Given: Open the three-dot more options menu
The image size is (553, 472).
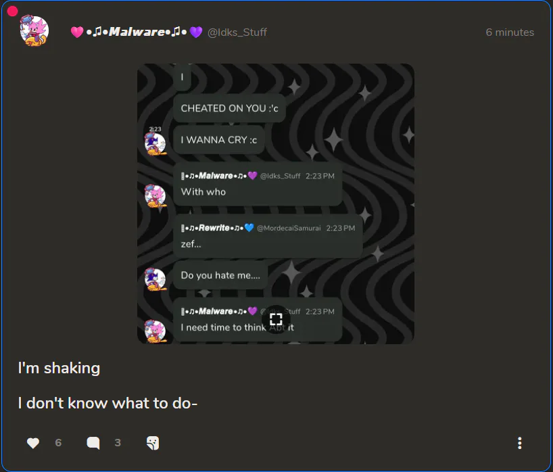Looking at the screenshot, I should pos(519,443).
